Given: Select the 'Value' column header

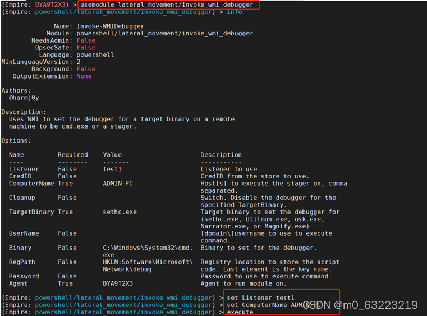Looking at the screenshot, I should [x=112, y=155].
